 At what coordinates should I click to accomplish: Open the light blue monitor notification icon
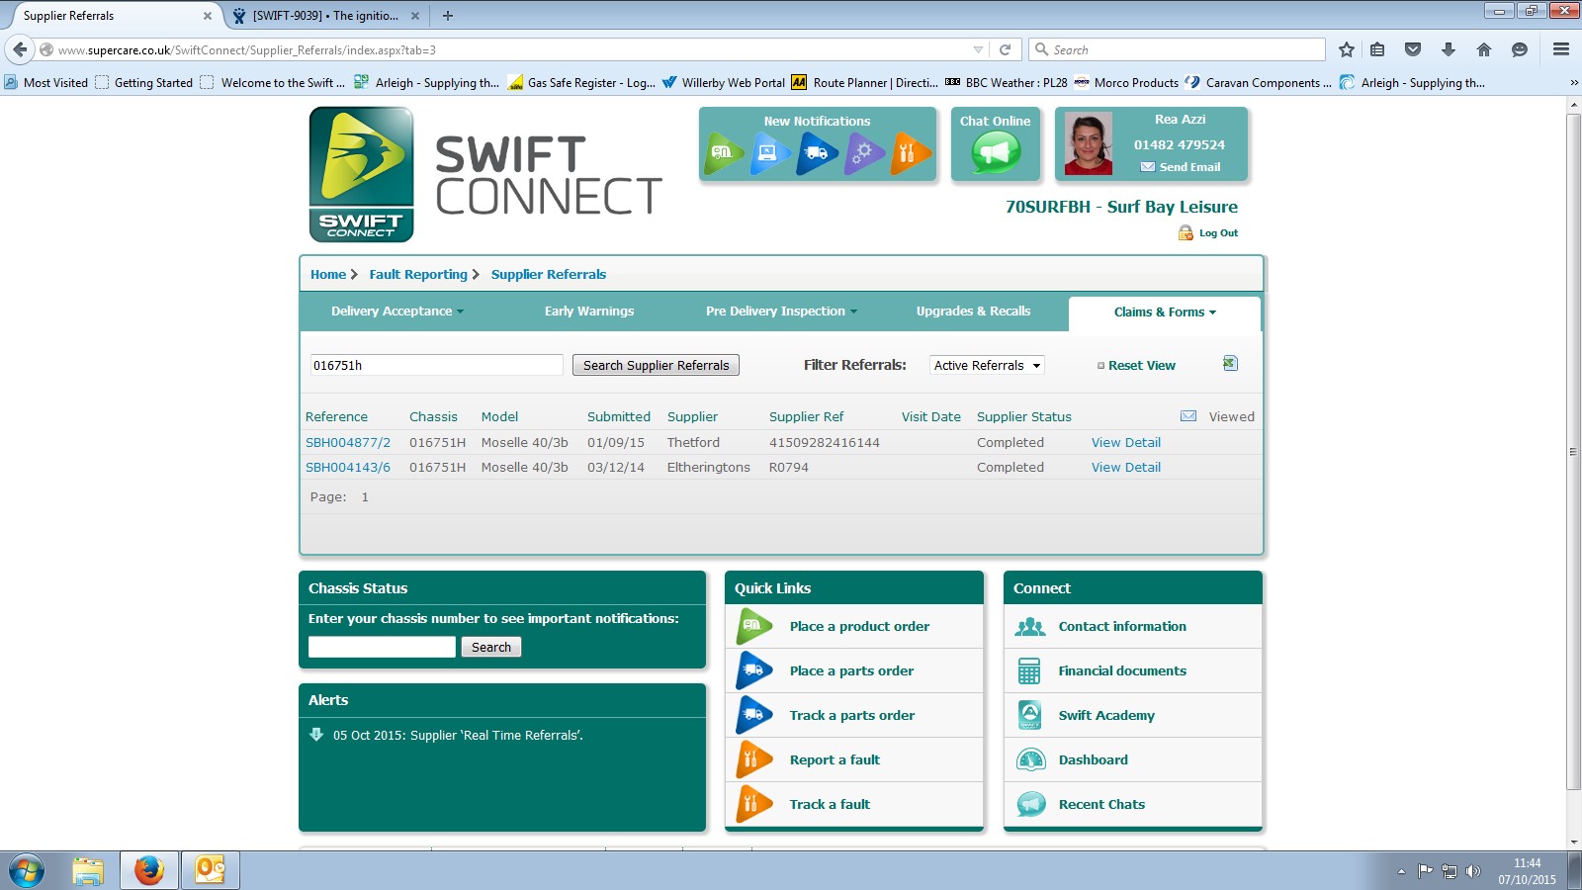769,153
